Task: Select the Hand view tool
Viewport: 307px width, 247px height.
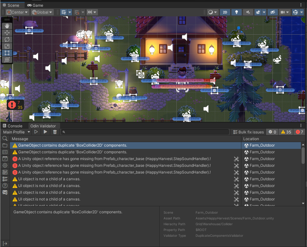Action: (7, 26)
